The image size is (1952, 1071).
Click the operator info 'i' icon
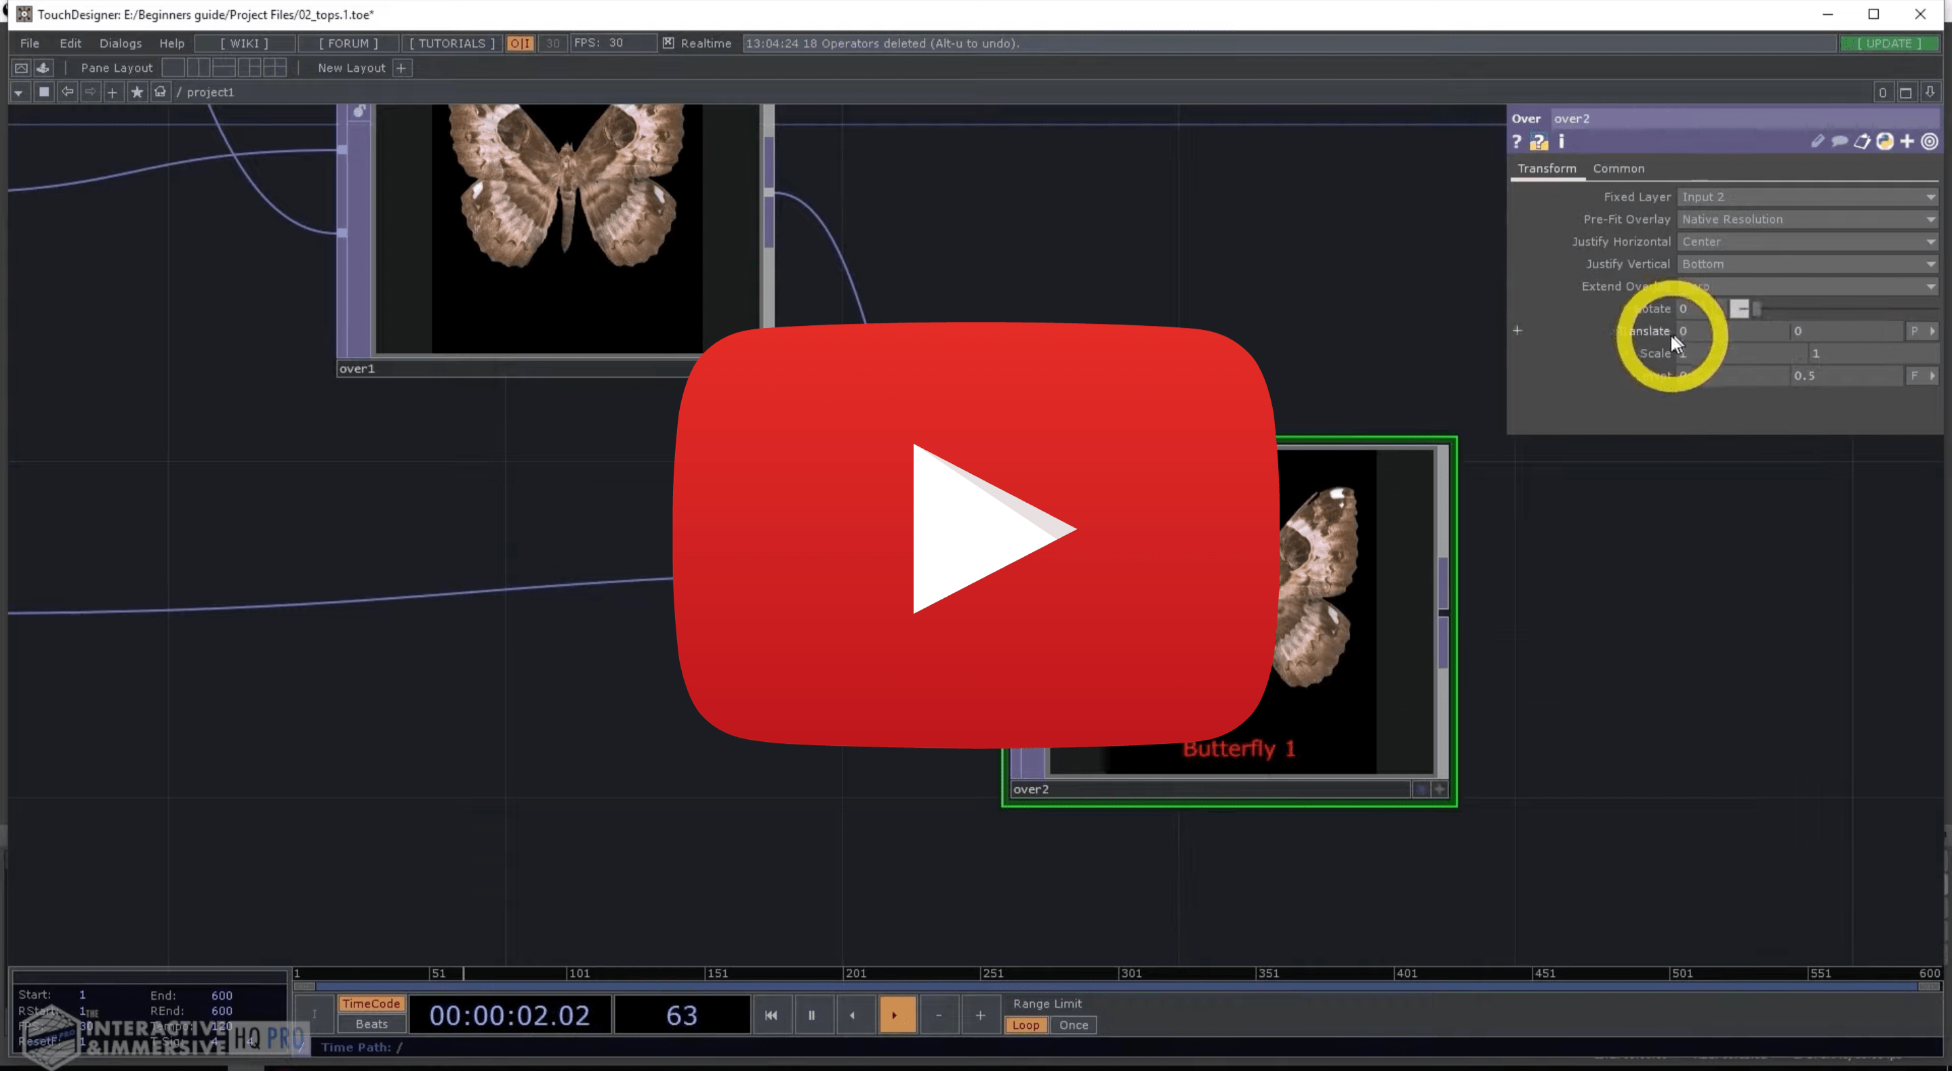coord(1561,142)
